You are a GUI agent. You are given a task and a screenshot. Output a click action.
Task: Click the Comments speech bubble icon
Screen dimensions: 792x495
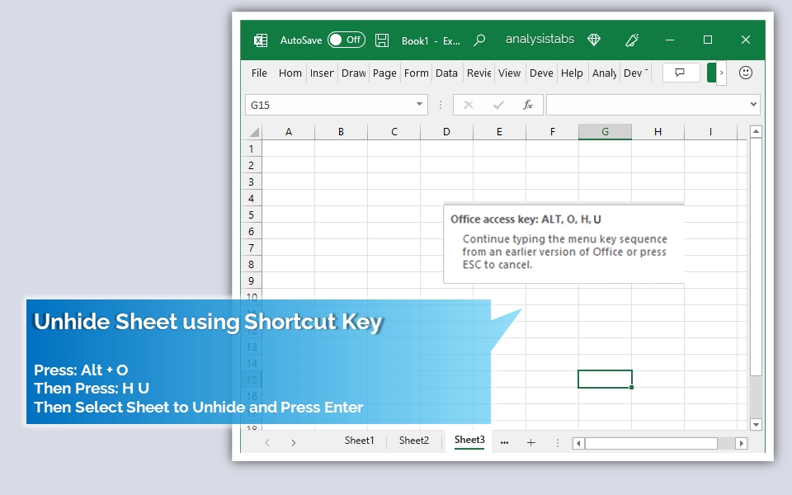(x=681, y=73)
